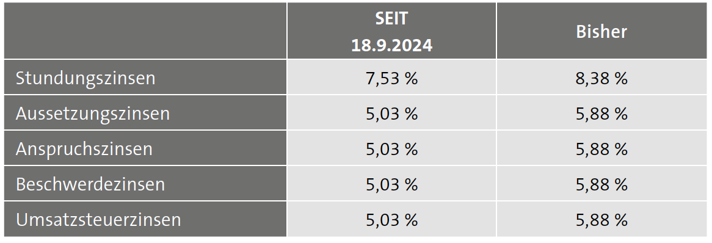712x243 pixels.
Task: Click Aussetzungszinsen previous rate 5,88 %
Action: coord(601,113)
